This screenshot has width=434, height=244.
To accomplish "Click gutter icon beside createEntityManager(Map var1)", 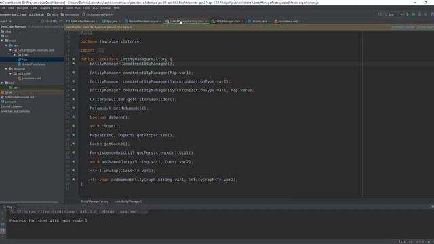I will pyautogui.click(x=74, y=73).
